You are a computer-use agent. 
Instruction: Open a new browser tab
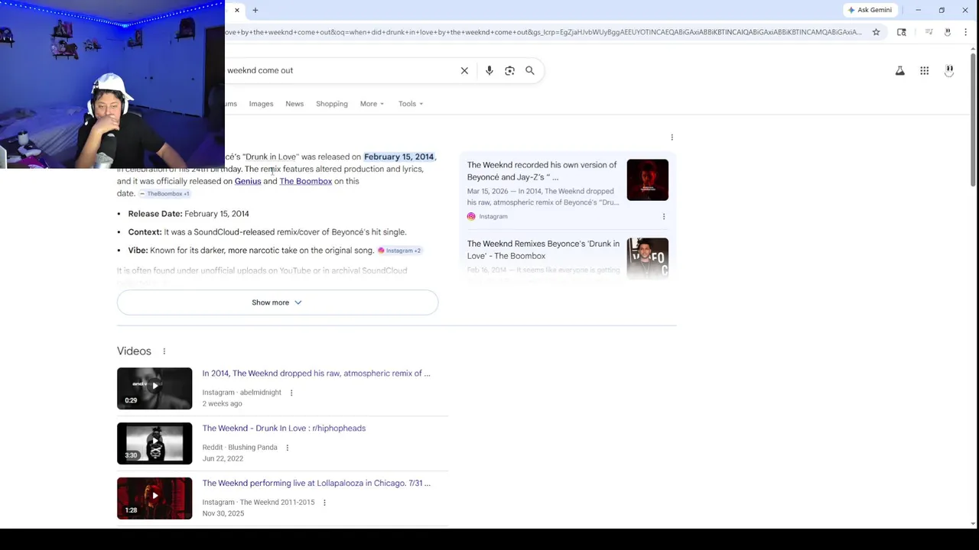coord(255,10)
